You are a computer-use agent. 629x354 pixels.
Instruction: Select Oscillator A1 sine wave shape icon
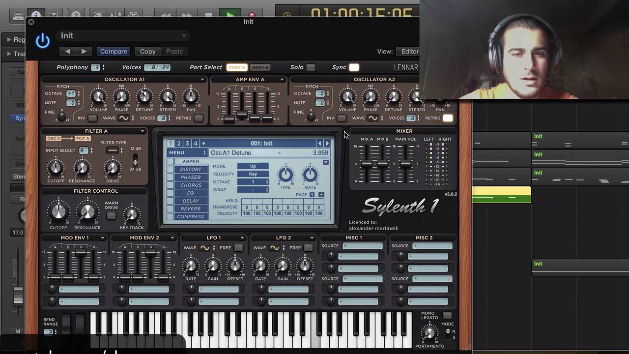123,118
